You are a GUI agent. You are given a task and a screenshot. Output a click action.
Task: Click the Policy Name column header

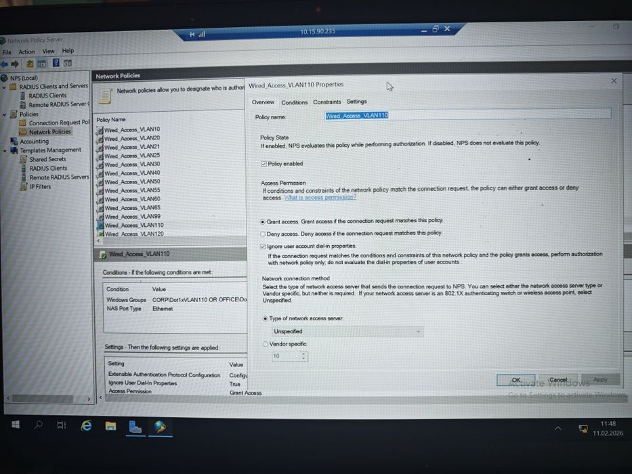point(111,120)
